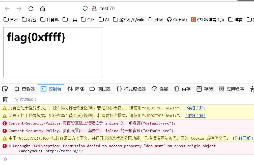Image resolution: width=254 pixels, height=165 pixels.
Task: Expand the Uncaught DOMException error details
Action: (x=10, y=146)
